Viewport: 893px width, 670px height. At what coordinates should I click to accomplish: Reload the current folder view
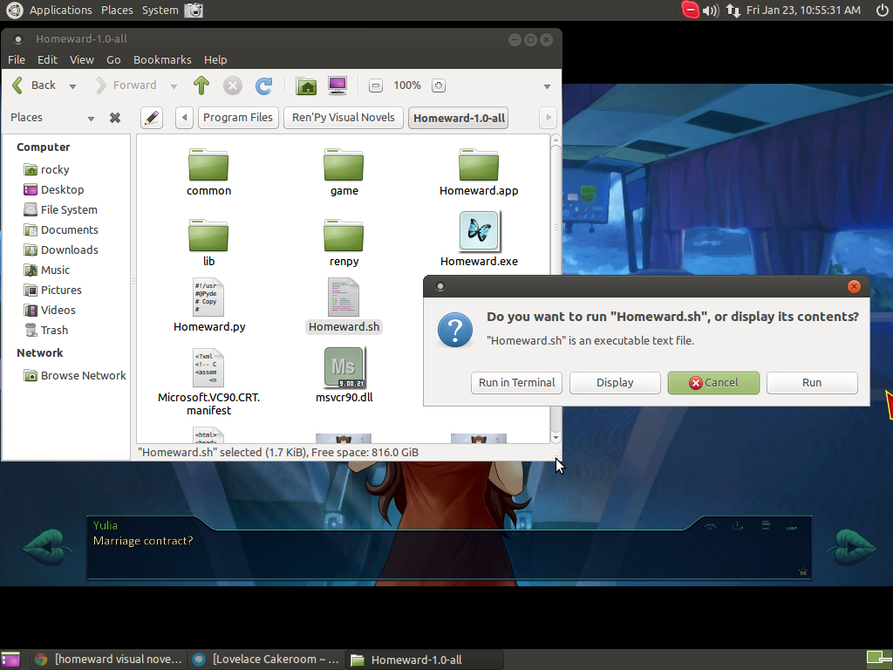pos(263,85)
